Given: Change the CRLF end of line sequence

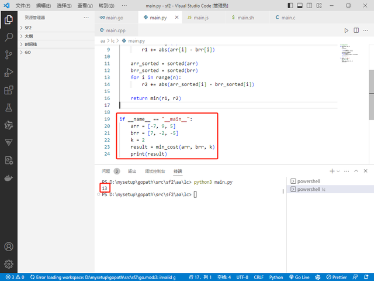Looking at the screenshot, I should pos(258,277).
